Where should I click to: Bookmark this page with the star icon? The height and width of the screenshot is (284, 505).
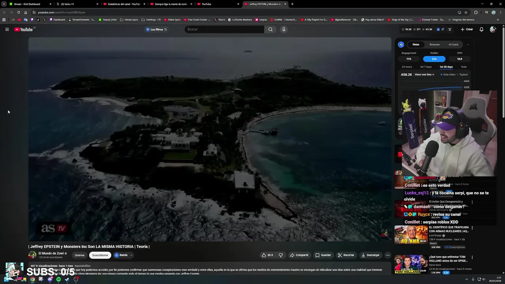(466, 12)
